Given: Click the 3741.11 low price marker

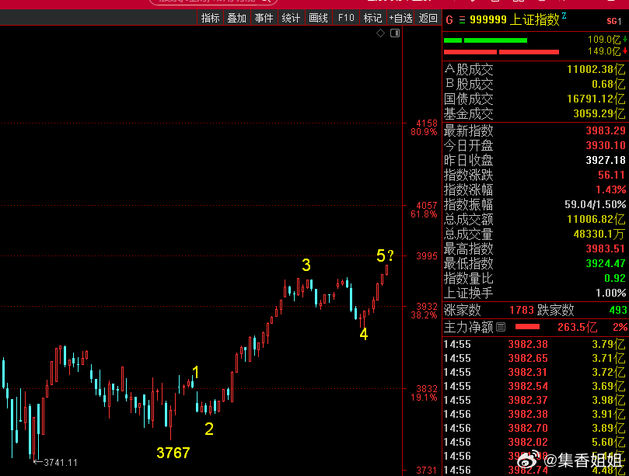Looking at the screenshot, I should pos(56,463).
